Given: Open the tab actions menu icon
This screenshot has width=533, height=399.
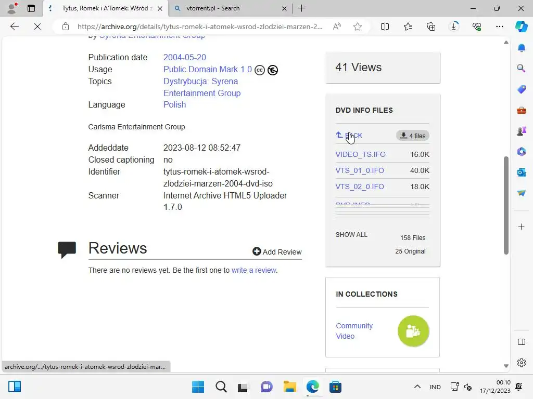Looking at the screenshot, I should 31,8.
